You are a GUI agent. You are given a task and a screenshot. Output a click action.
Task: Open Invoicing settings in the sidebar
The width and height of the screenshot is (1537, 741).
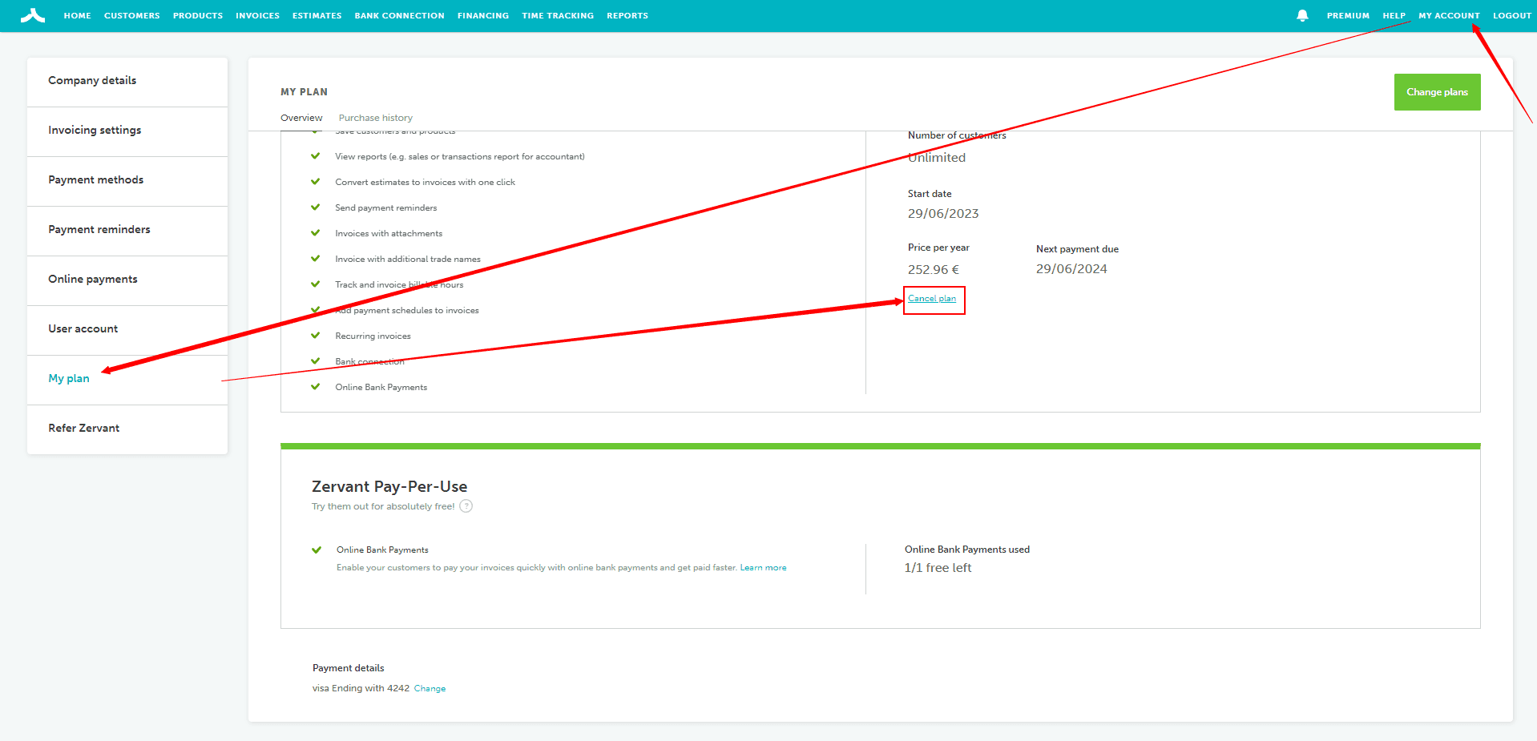(127, 131)
